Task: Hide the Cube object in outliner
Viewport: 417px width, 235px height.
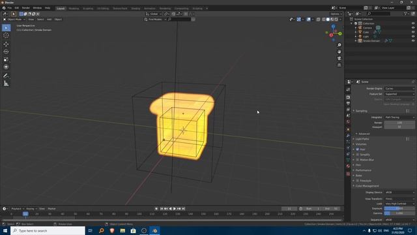Action: [x=413, y=32]
